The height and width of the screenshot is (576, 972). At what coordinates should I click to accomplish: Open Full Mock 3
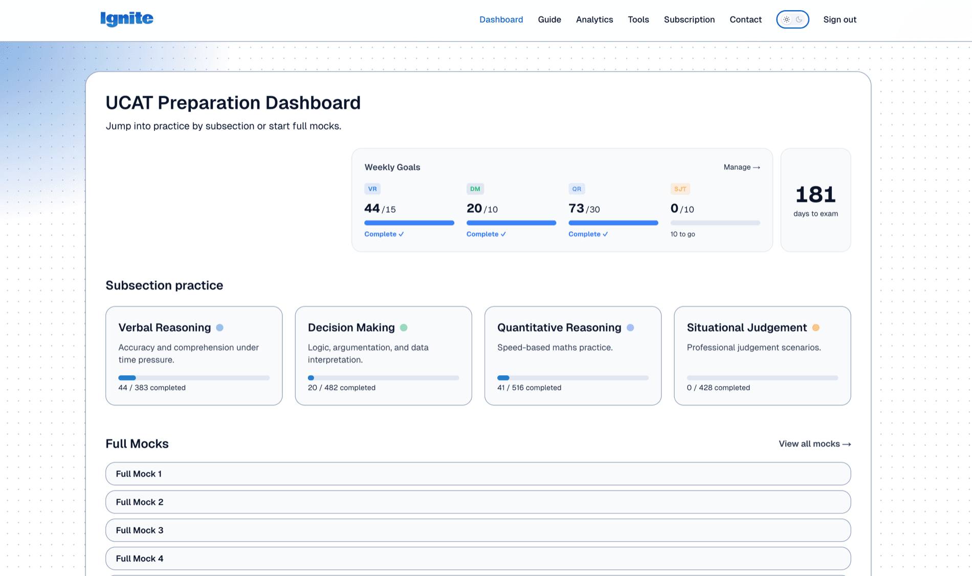click(478, 530)
